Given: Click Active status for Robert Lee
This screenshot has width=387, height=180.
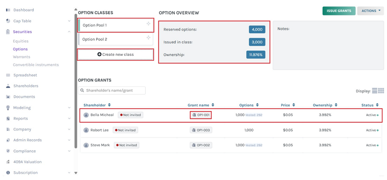Looking at the screenshot, I should [372, 130].
